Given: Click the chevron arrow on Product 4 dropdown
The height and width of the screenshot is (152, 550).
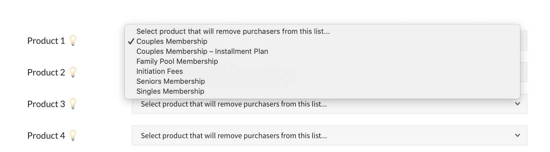Looking at the screenshot, I should 517,135.
